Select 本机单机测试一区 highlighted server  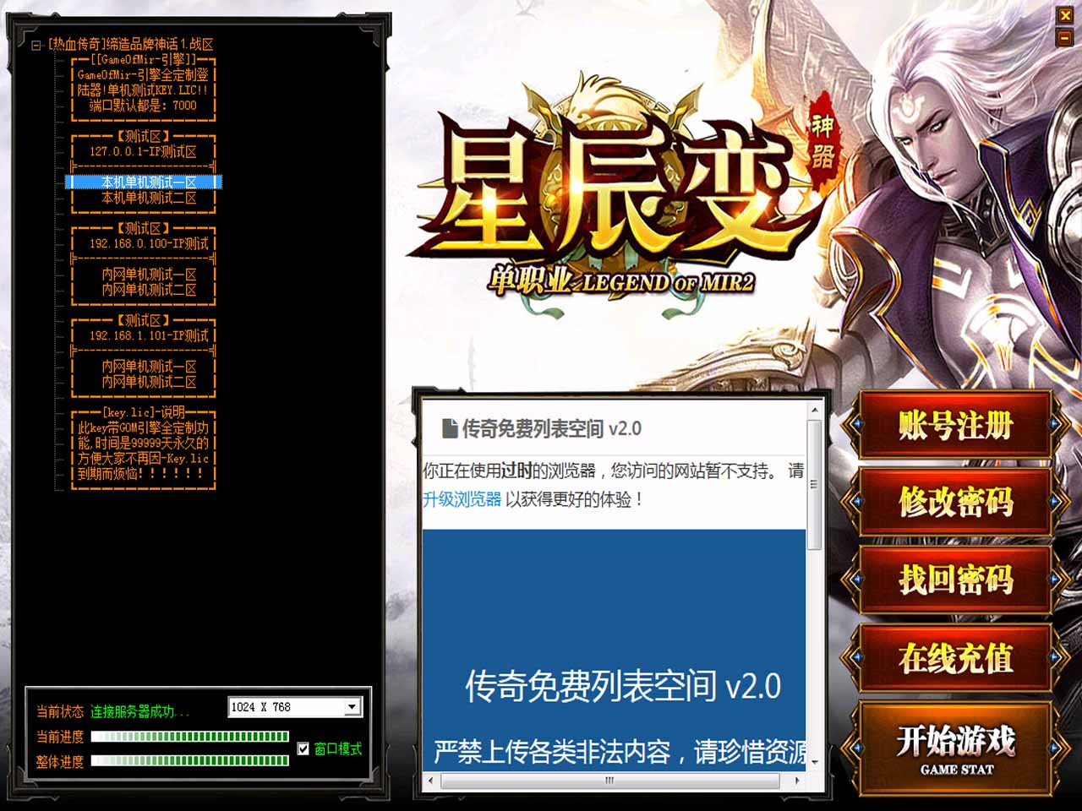point(149,182)
